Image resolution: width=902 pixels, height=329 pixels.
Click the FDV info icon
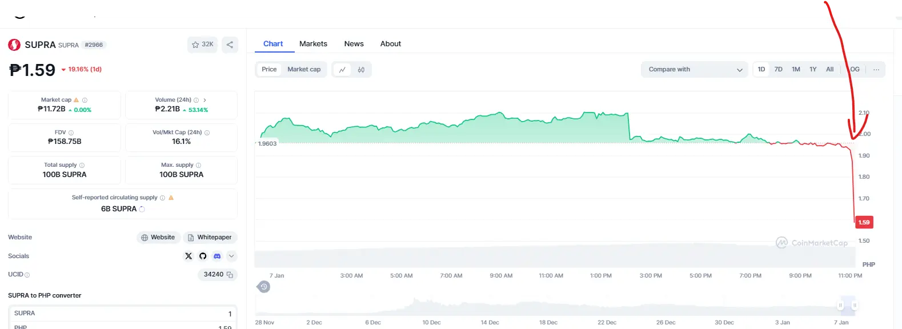(x=71, y=133)
